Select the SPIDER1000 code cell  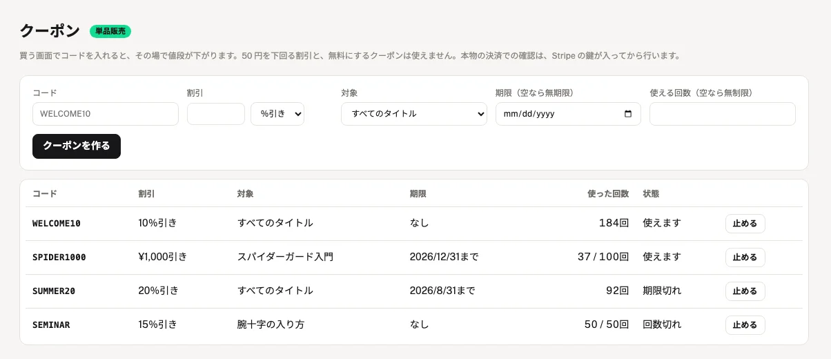click(59, 258)
